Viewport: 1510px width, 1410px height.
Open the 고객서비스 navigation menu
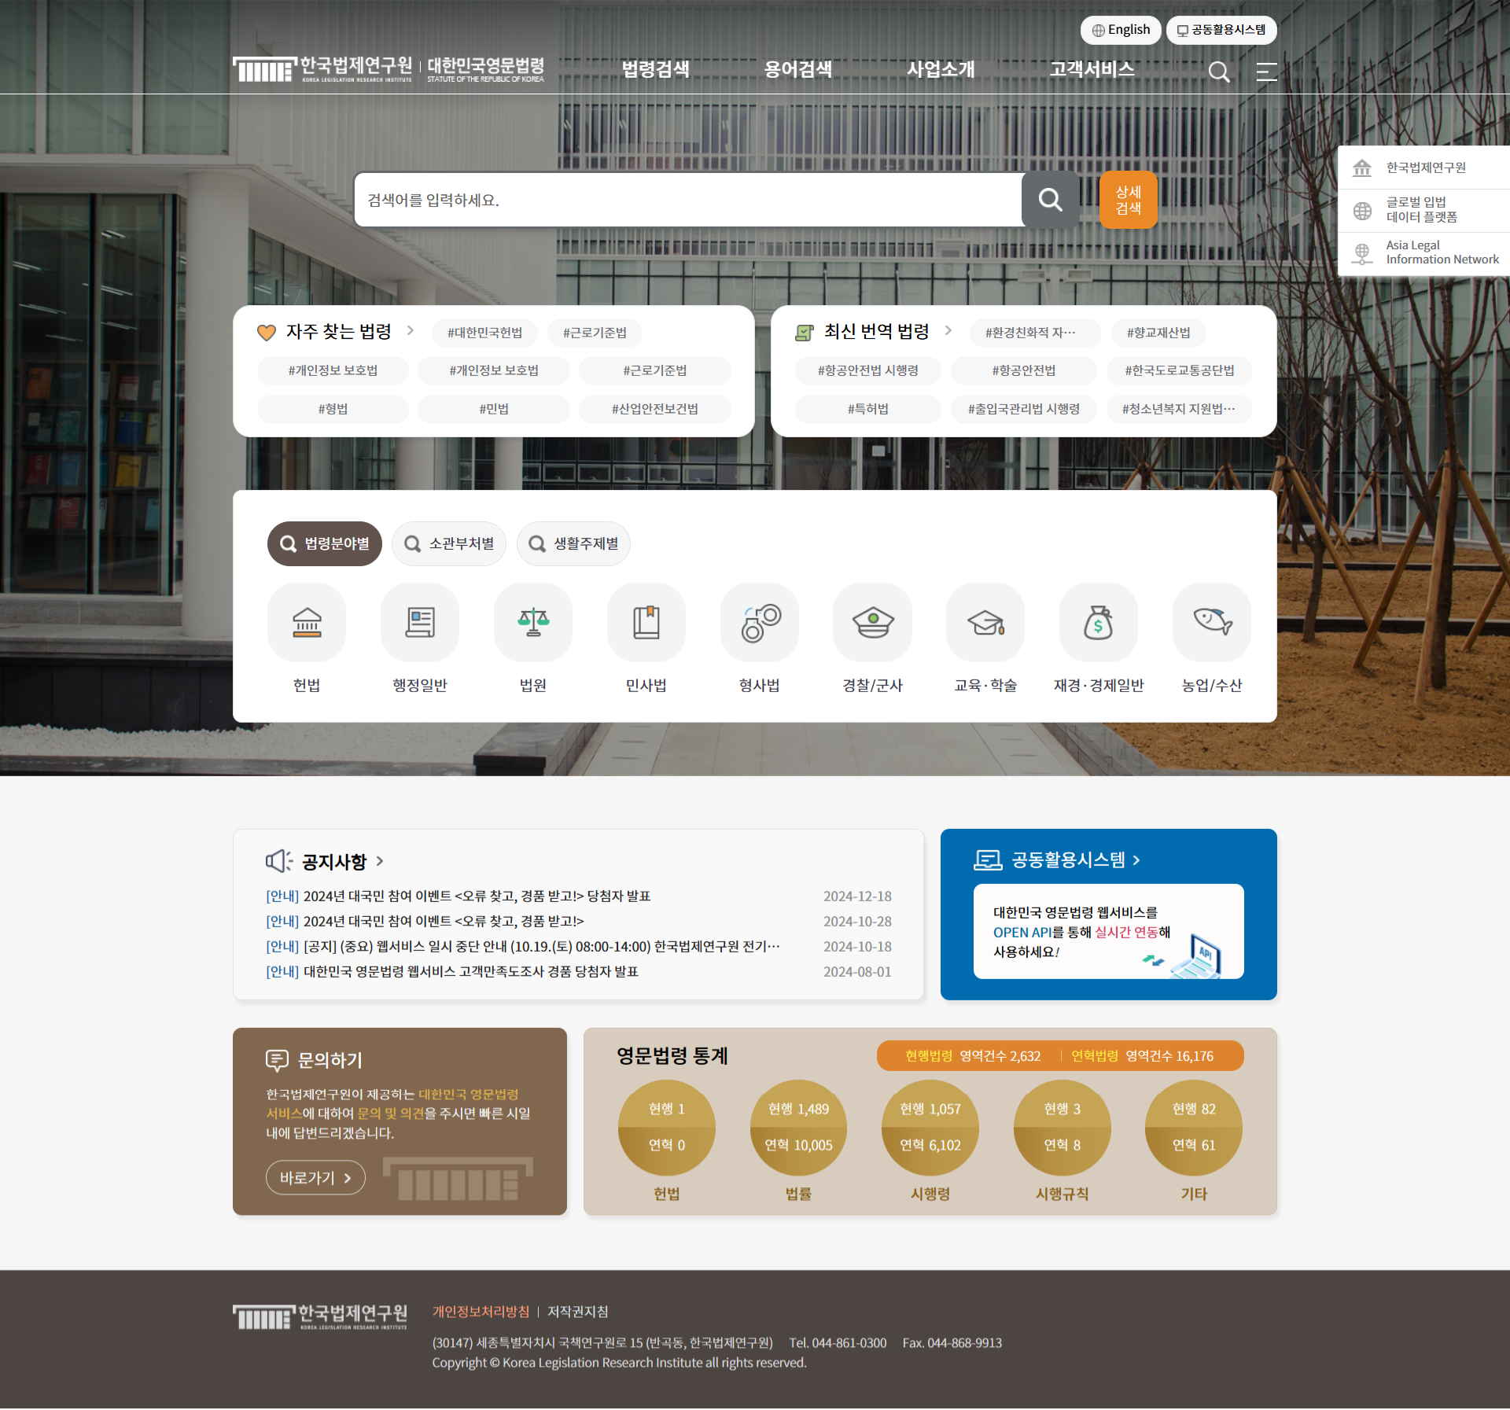pos(1092,69)
